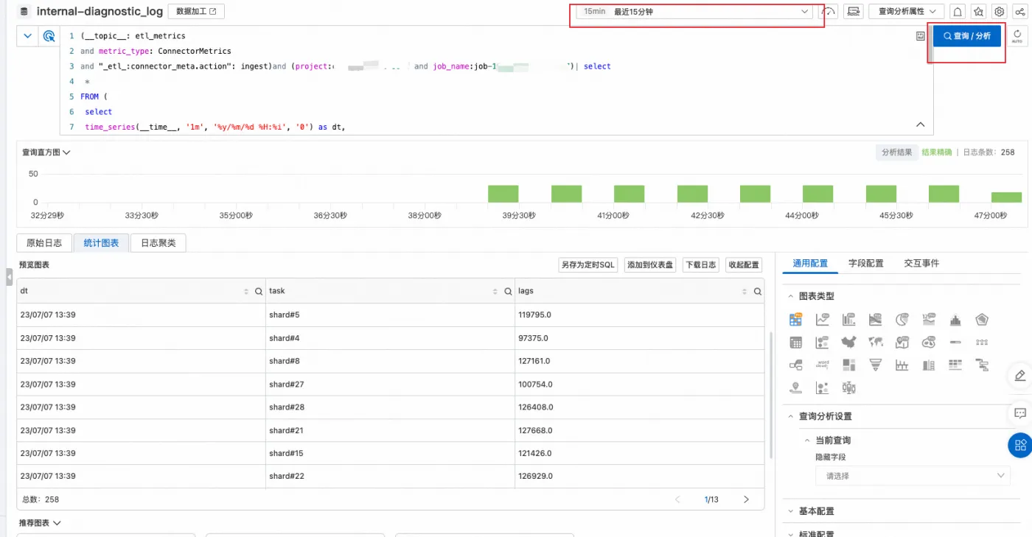This screenshot has width=1032, height=537.
Task: Select the progress bar chart type
Action: 955,343
